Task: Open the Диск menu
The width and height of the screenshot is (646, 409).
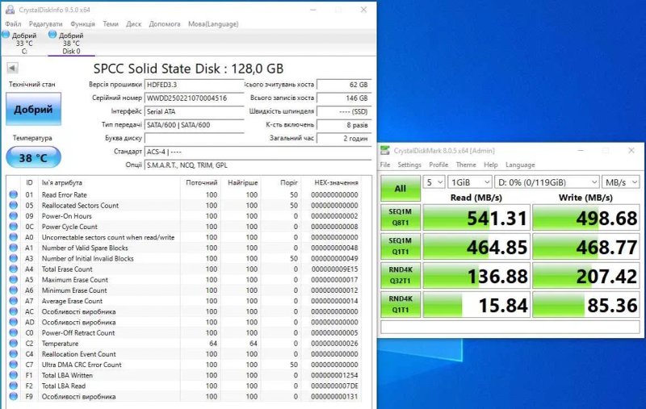Action: coord(133,24)
